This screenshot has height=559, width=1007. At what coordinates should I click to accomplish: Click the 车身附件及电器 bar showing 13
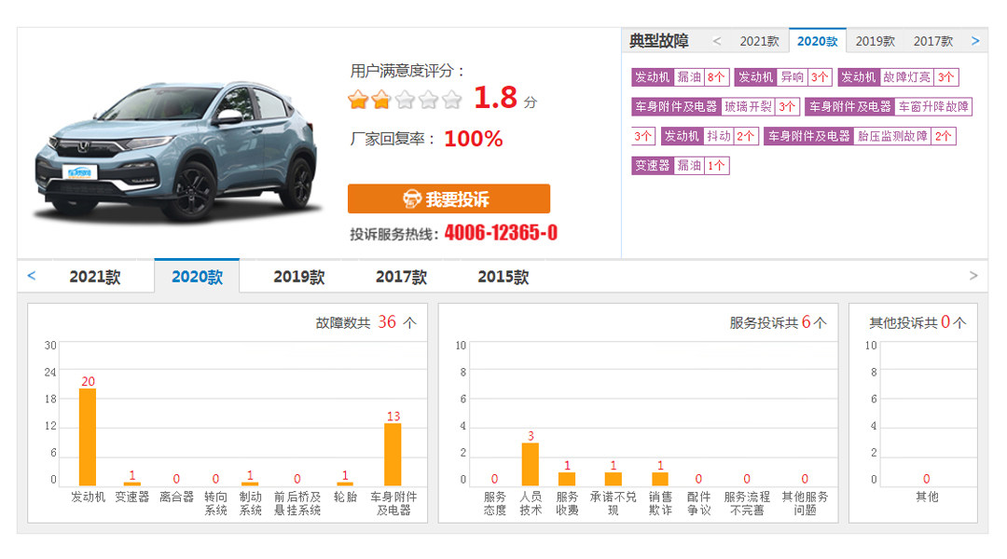[x=393, y=455]
